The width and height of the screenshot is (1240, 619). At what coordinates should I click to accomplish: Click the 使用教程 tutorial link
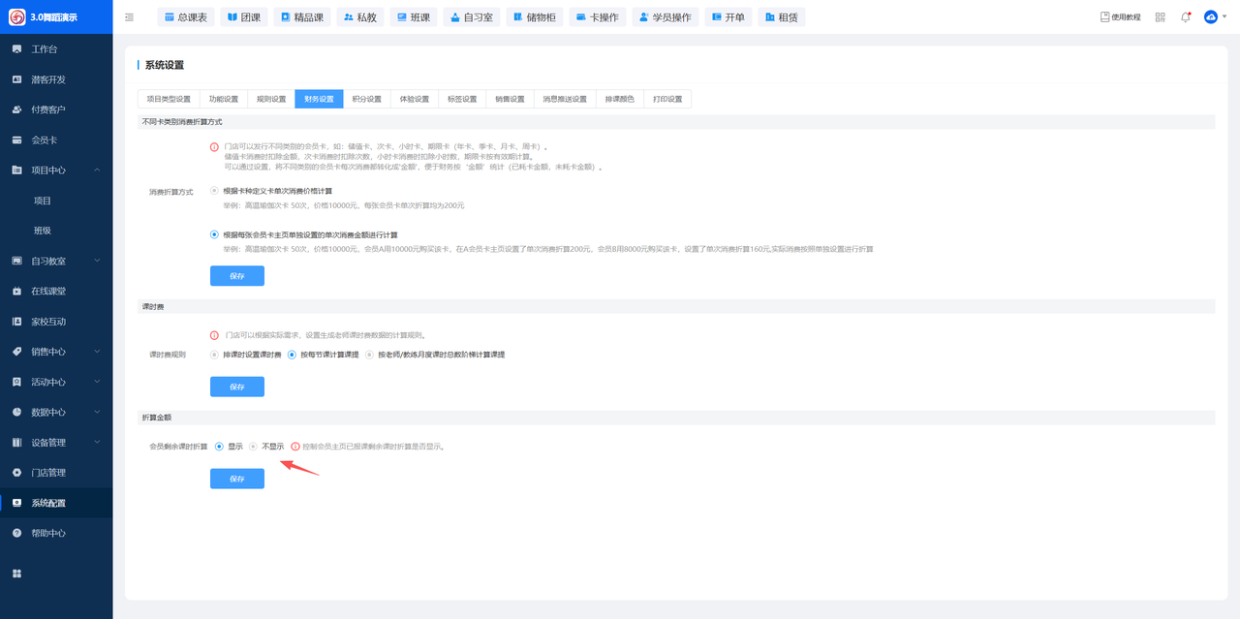pyautogui.click(x=1120, y=17)
